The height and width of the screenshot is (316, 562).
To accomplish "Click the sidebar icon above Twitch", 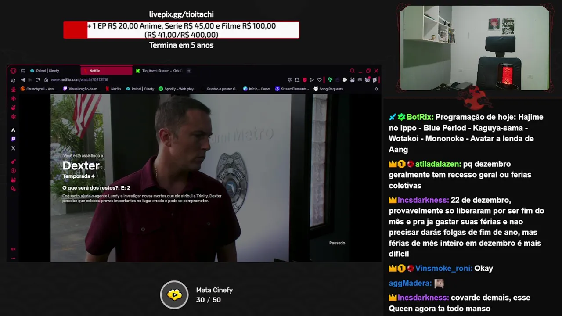I will coord(13,130).
